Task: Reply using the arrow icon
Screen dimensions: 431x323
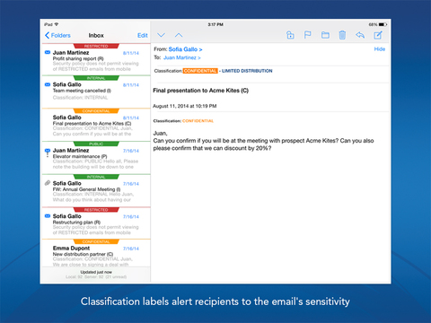Action: (360, 35)
